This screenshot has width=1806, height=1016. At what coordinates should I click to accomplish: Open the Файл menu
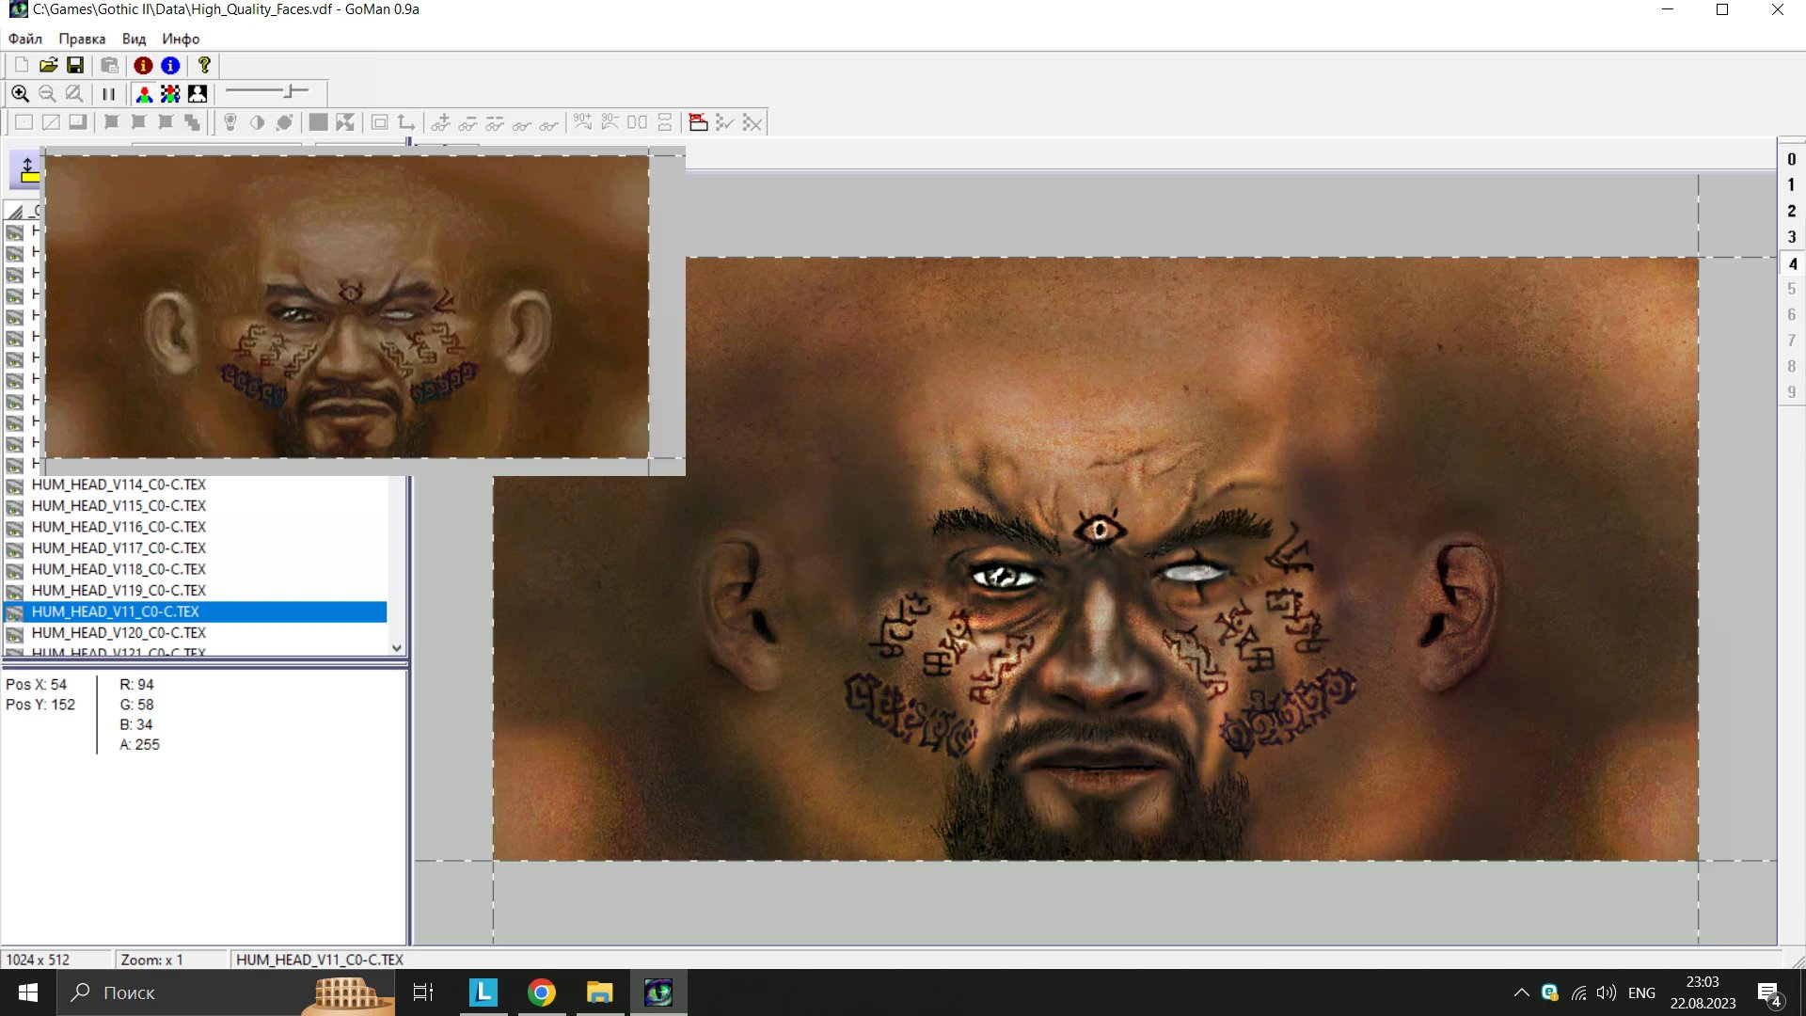25,39
